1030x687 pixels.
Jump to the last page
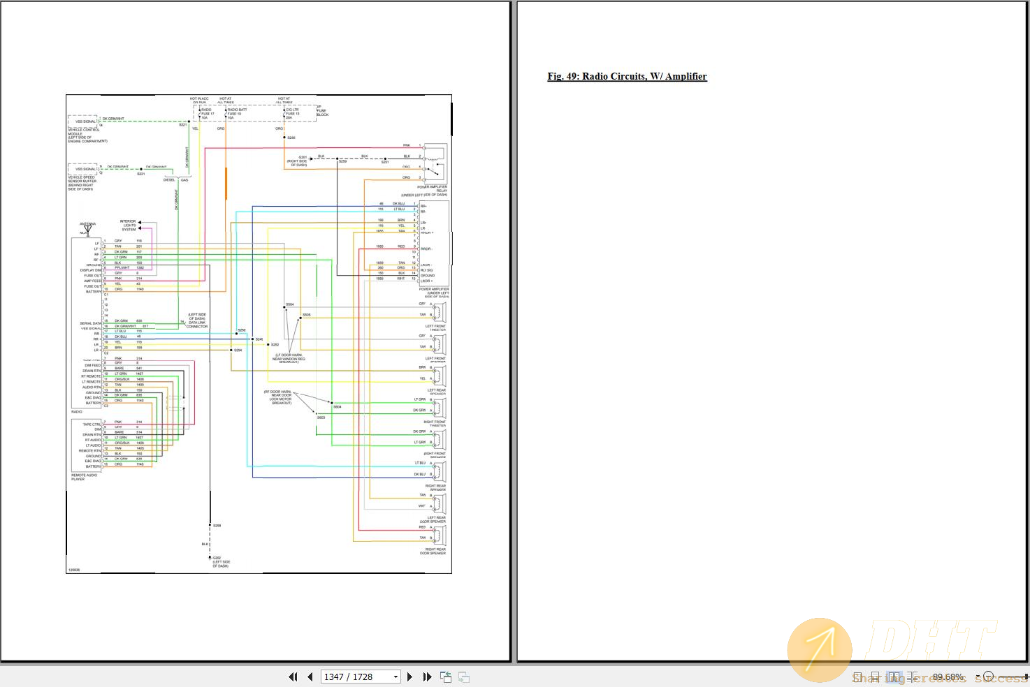pyautogui.click(x=427, y=677)
